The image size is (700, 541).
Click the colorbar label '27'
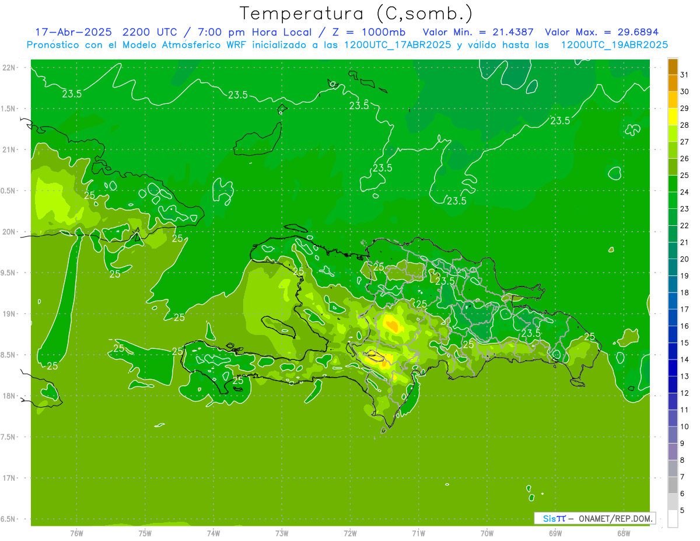pyautogui.click(x=685, y=142)
